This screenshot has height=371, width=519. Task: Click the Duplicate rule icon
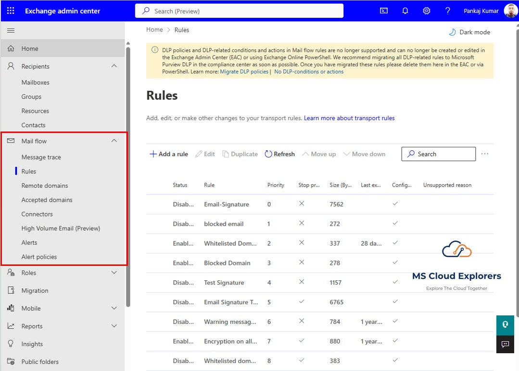click(x=240, y=154)
